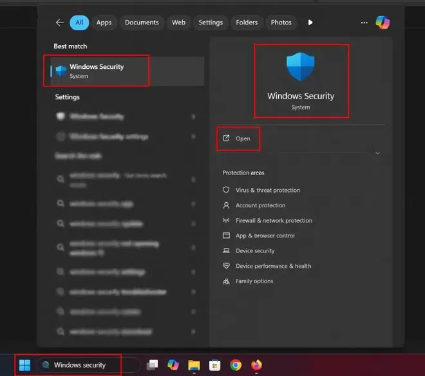Launch Firefox from the taskbar
The height and width of the screenshot is (376, 425).
pos(256,365)
